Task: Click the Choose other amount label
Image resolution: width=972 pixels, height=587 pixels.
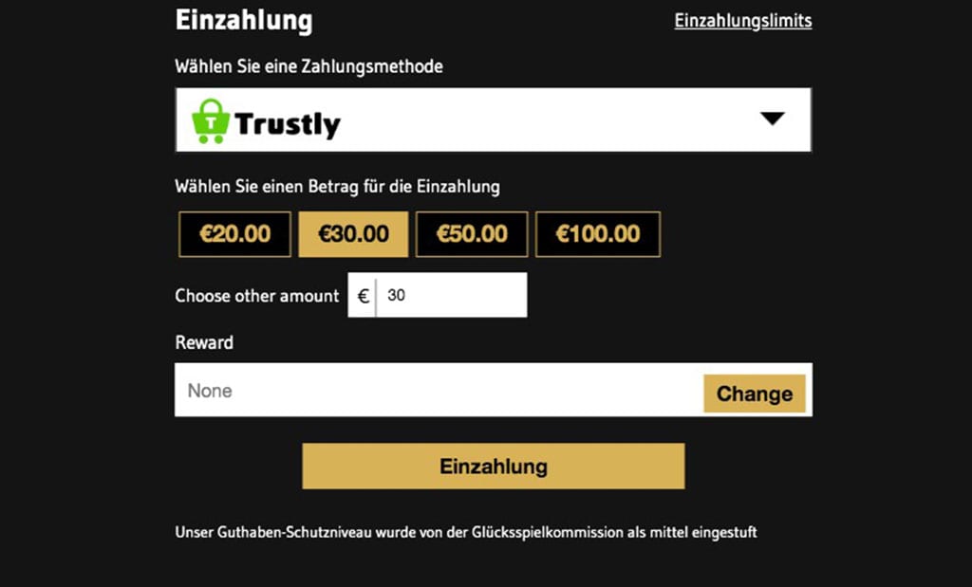Action: point(255,295)
